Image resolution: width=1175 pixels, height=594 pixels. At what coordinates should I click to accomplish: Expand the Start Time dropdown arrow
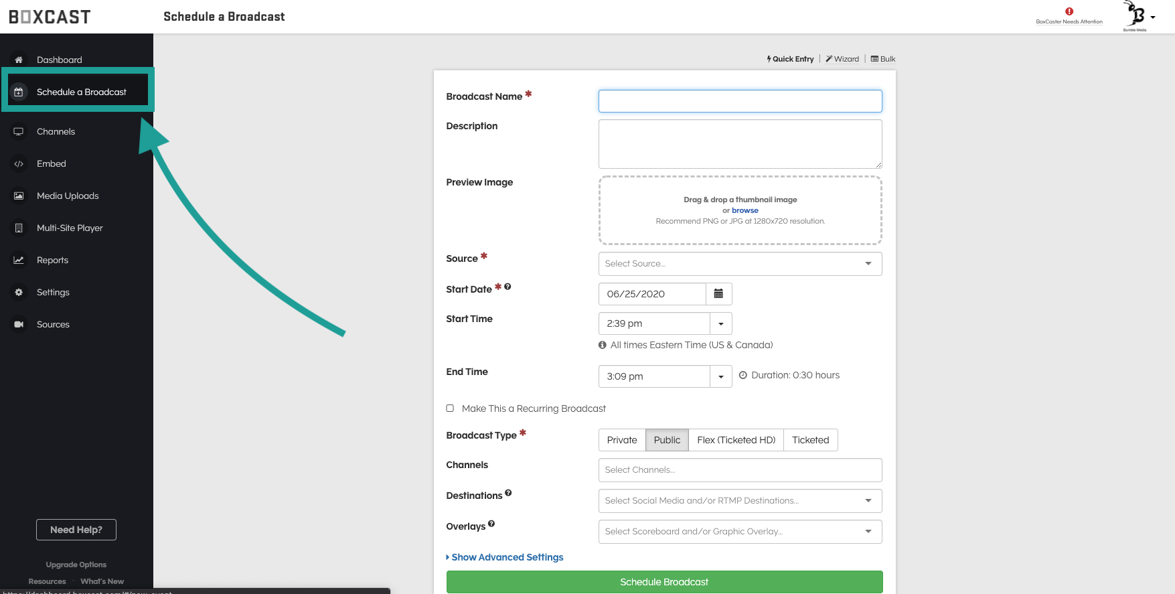(721, 323)
